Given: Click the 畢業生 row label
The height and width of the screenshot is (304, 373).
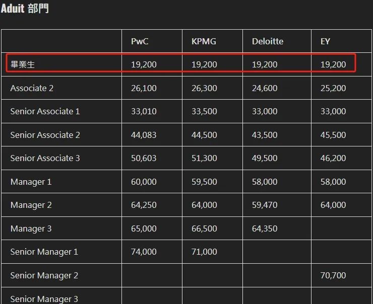Looking at the screenshot, I should pos(23,64).
